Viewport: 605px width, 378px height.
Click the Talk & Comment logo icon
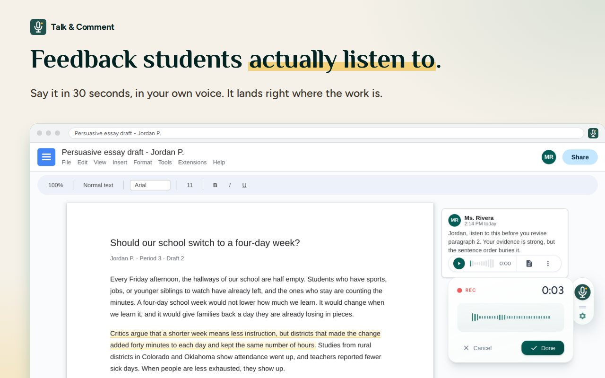[38, 27]
